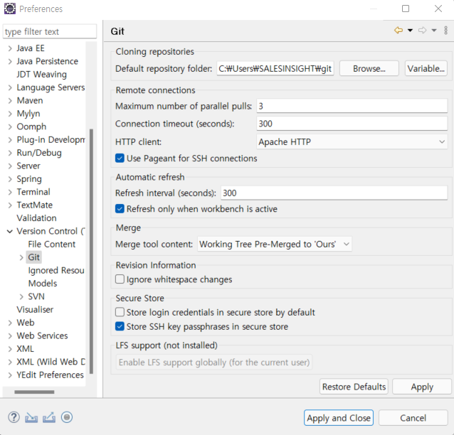454x435 pixels.
Task: Select Web preference category
Action: coord(26,323)
